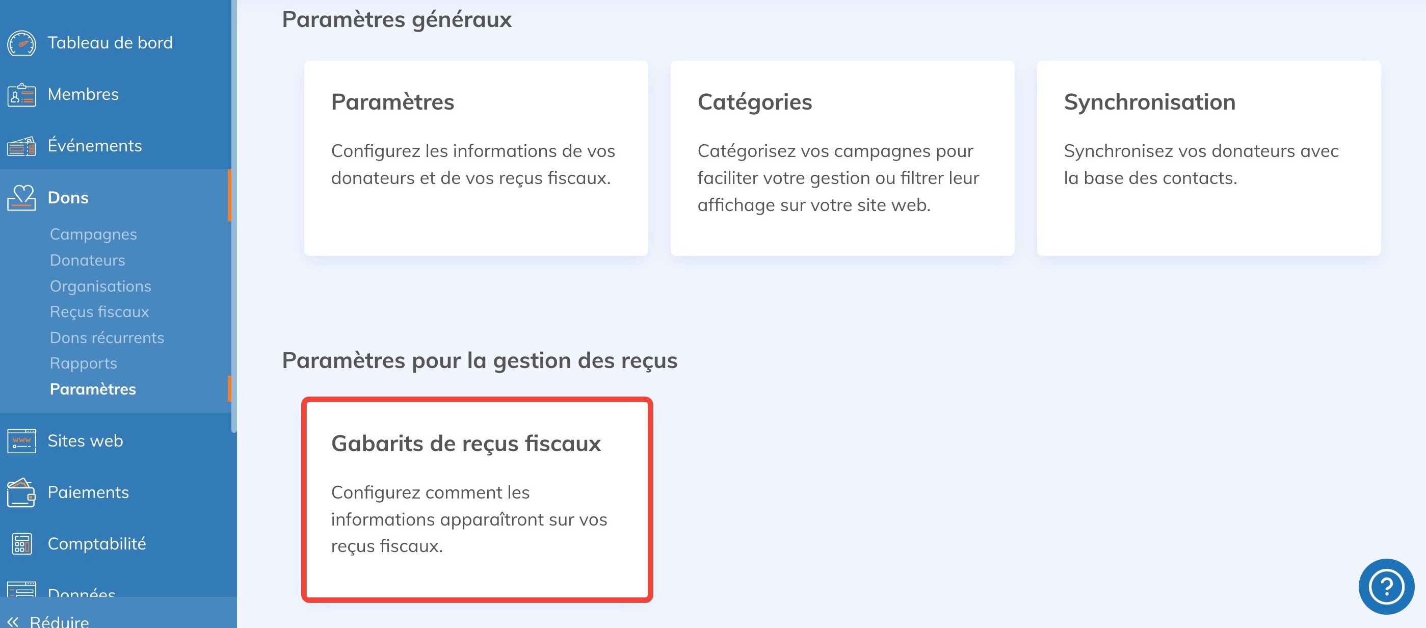Viewport: 1426px width, 628px height.
Task: Open the Catégories card
Action: coord(842,158)
